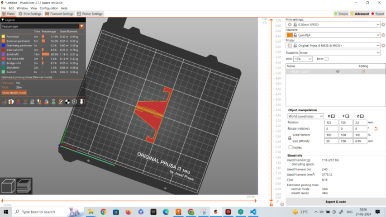This screenshot has width=386, height=217.
Task: Open the File menu
Action: click(4, 8)
